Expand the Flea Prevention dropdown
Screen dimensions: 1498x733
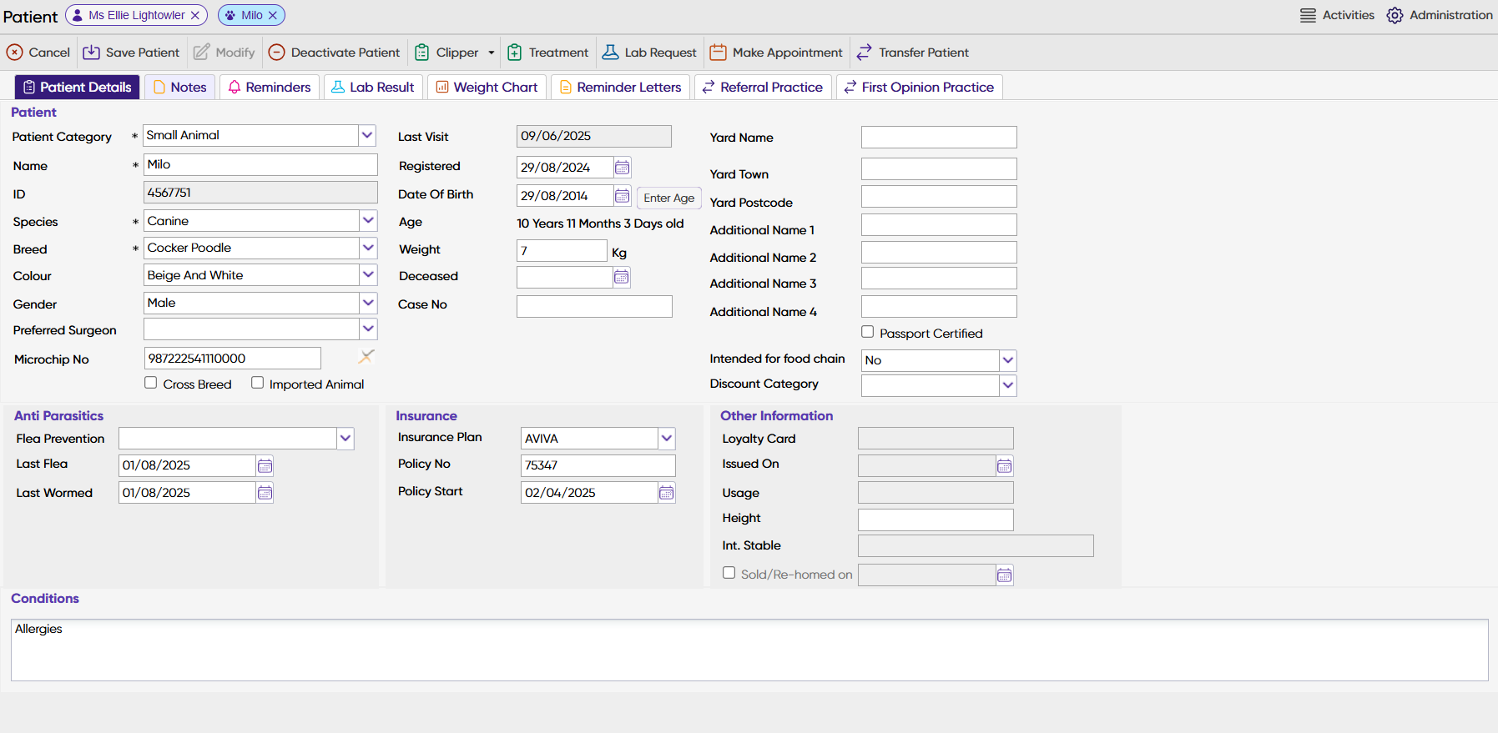(x=345, y=438)
